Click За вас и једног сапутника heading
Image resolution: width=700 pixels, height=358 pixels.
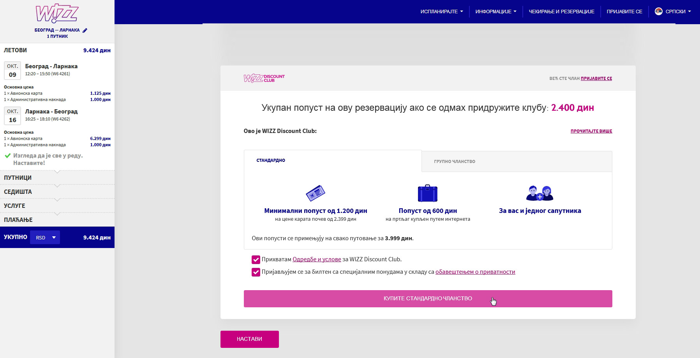click(540, 211)
